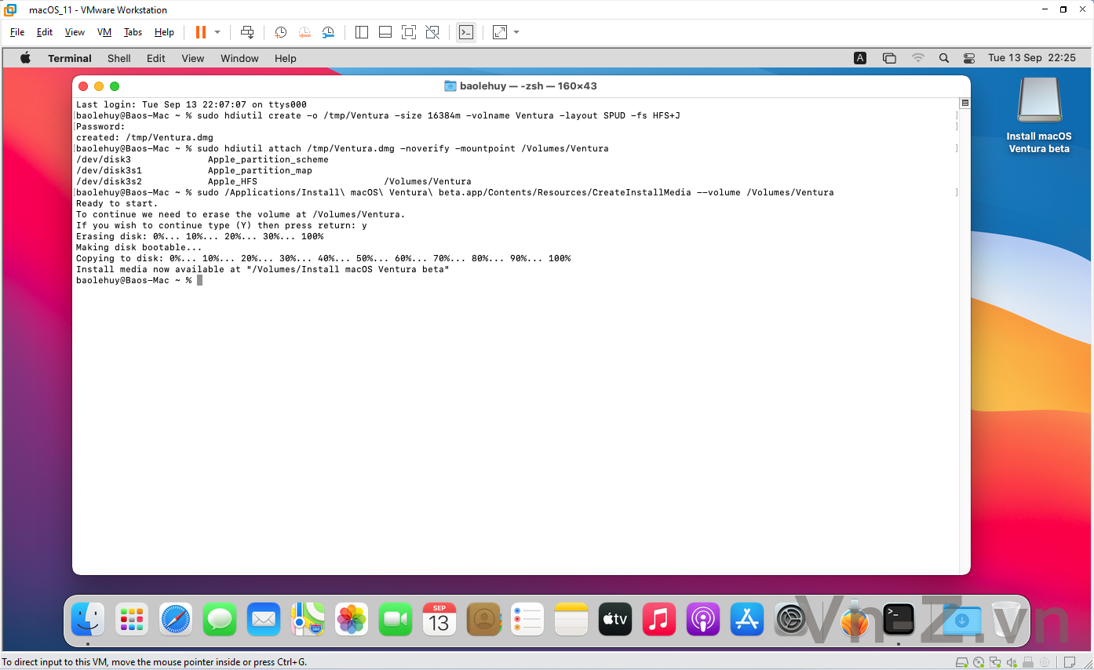Revert virtual machine to previous snapshot
The image size is (1094, 670).
click(304, 32)
